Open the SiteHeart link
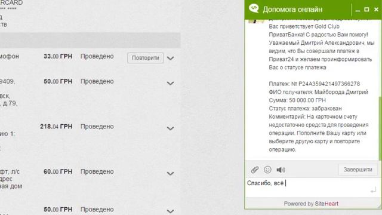Viewport: 382px width, 215px height. [326, 204]
